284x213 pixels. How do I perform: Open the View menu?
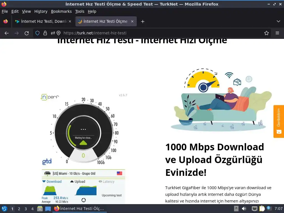click(x=26, y=11)
